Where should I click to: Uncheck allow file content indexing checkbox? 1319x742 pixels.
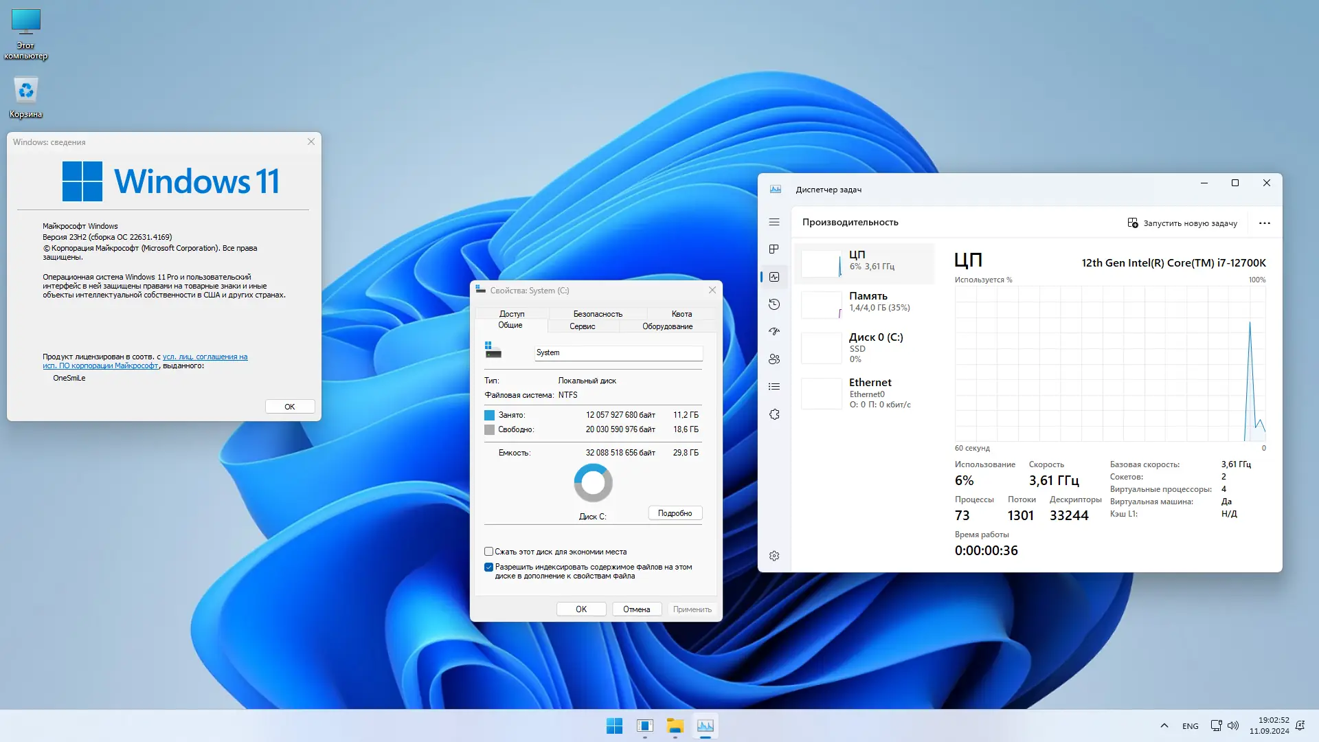click(x=488, y=567)
